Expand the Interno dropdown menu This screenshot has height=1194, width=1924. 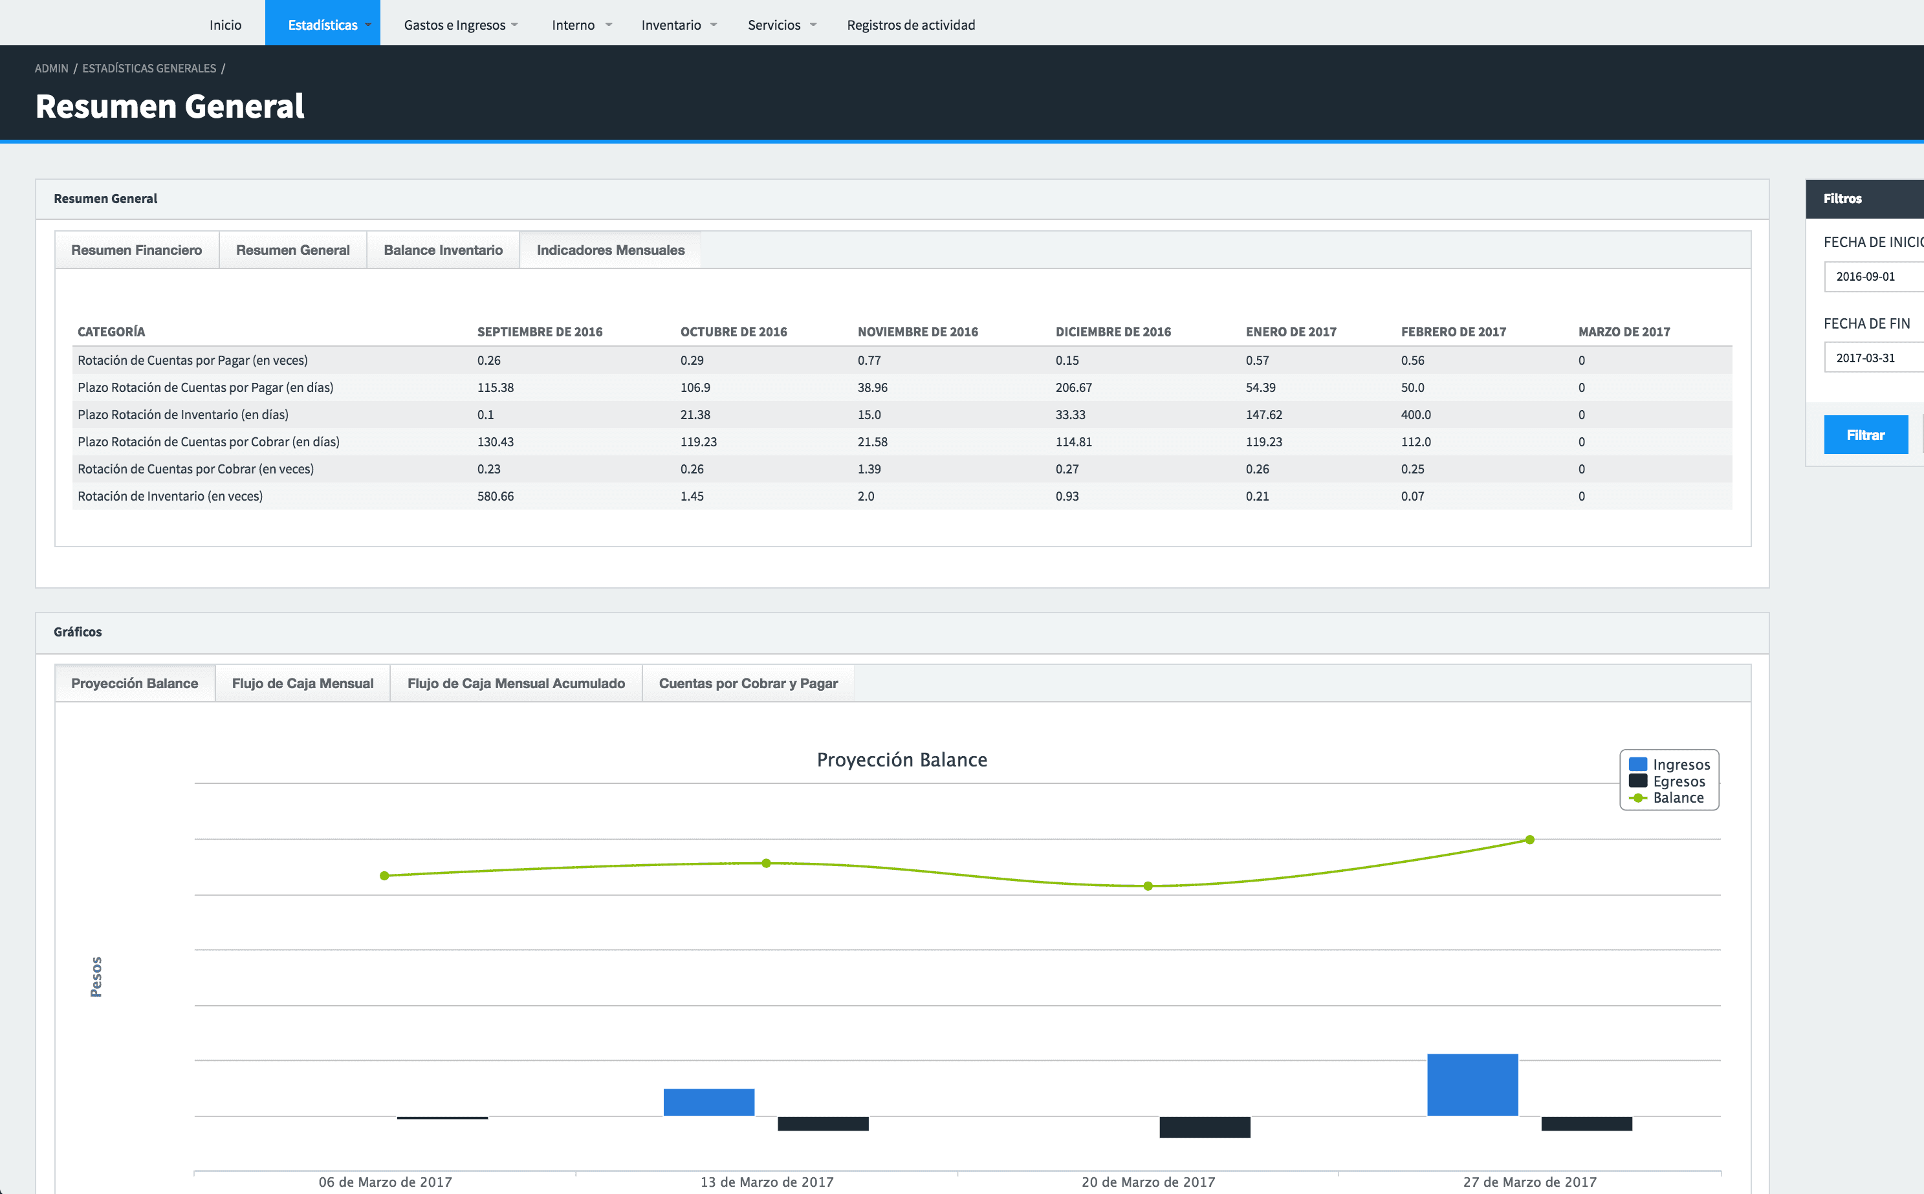click(x=582, y=25)
